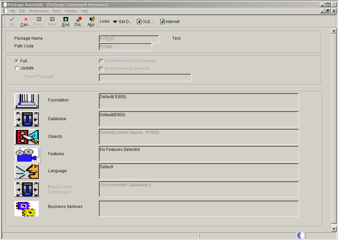Open the Preferences menu
The width and height of the screenshot is (338, 240).
point(39,11)
